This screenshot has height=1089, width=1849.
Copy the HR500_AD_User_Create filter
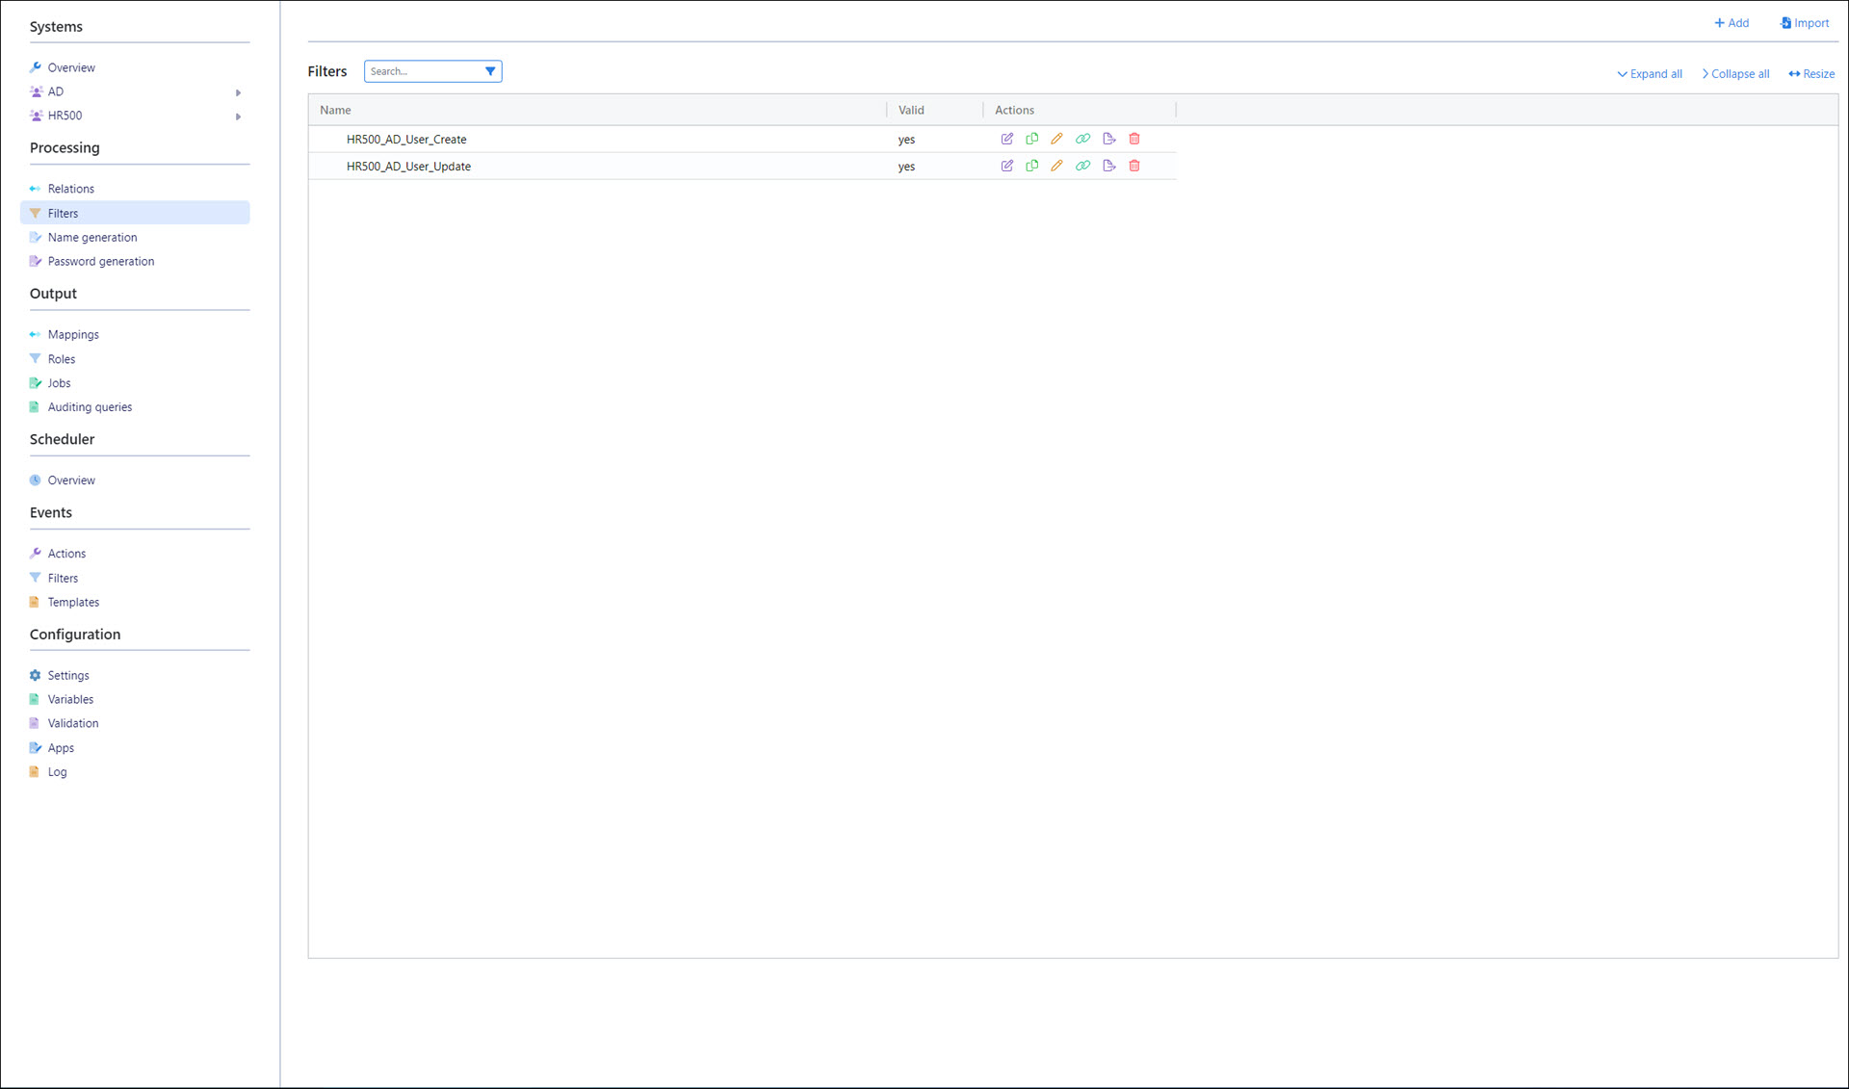[1031, 139]
